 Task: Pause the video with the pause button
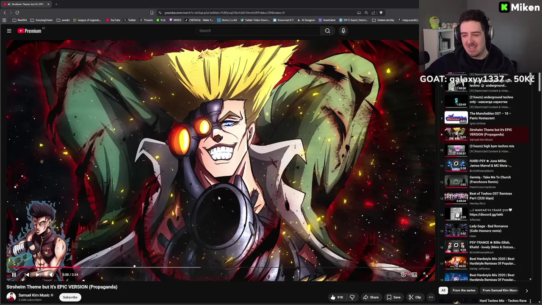(x=14, y=274)
